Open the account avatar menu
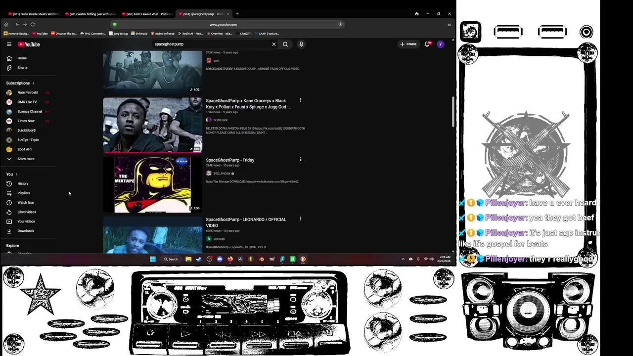 coord(440,44)
